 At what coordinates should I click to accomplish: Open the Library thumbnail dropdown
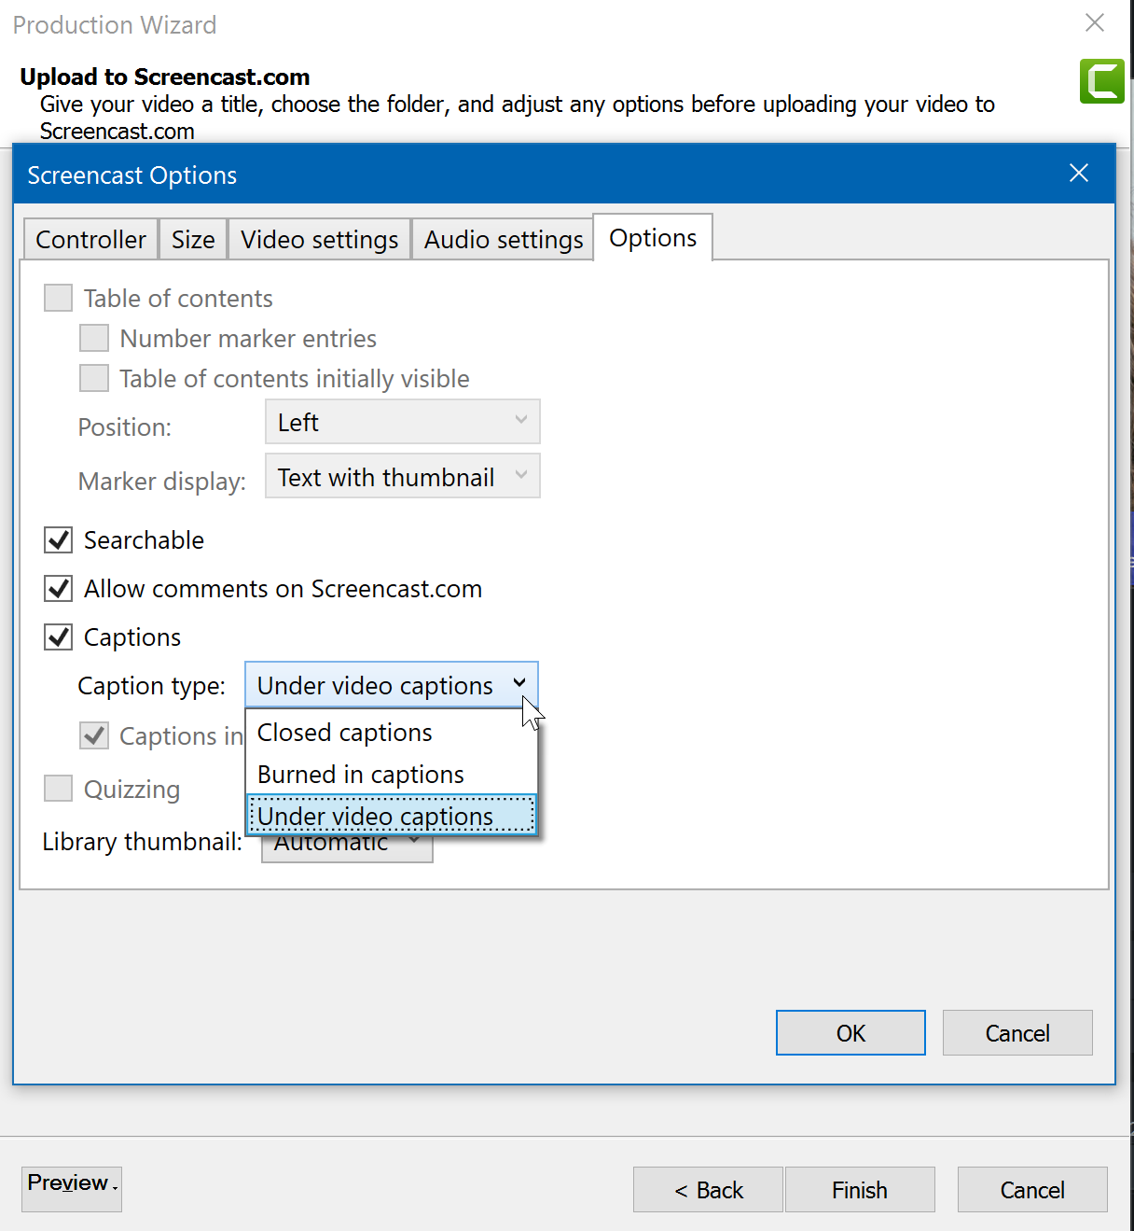pos(347,849)
